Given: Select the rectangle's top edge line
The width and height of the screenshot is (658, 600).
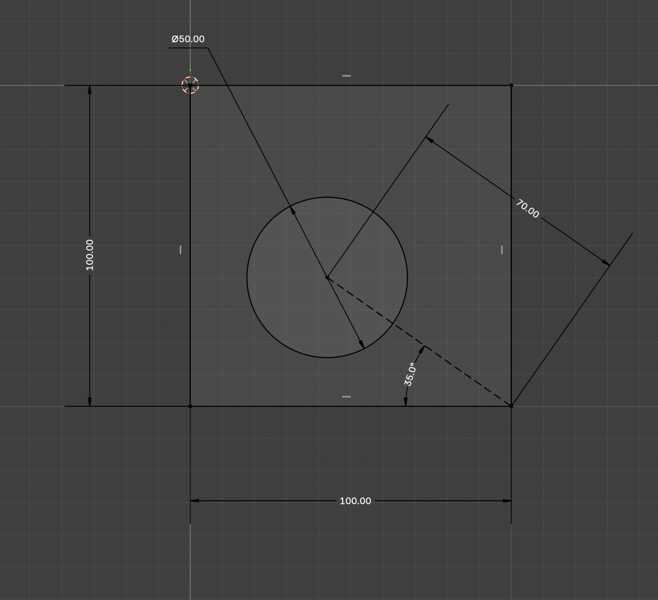Looking at the screenshot, I should [351, 85].
